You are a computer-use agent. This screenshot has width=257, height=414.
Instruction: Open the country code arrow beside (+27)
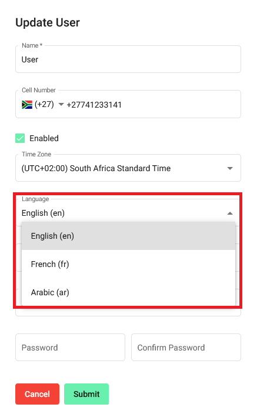61,105
